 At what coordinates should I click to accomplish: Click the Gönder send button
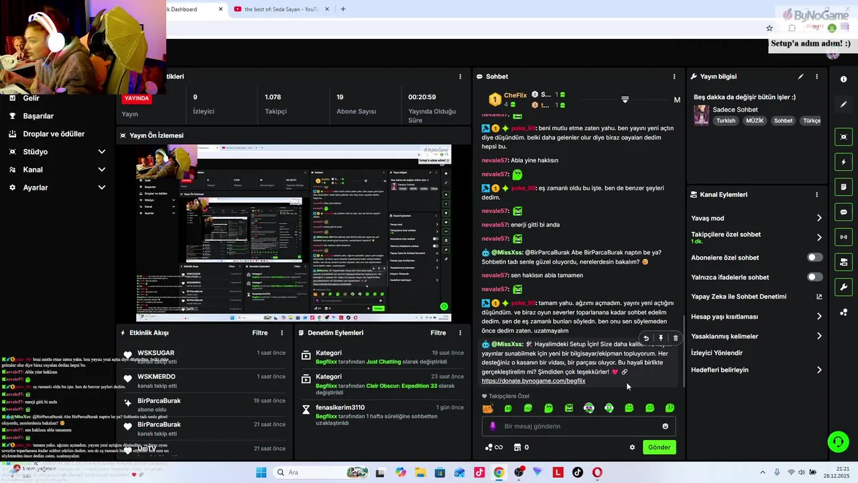tap(659, 447)
